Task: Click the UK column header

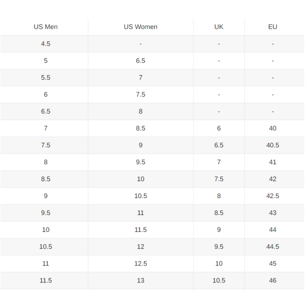Action: (219, 27)
